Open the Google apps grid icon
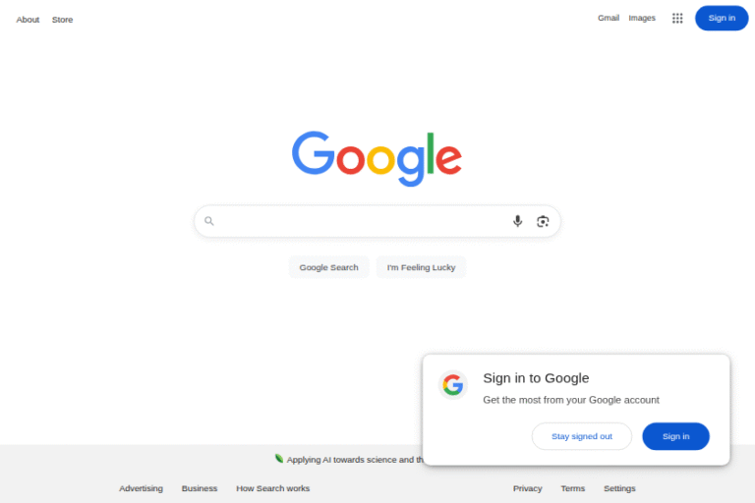Screen dimensions: 755x503 coord(677,19)
